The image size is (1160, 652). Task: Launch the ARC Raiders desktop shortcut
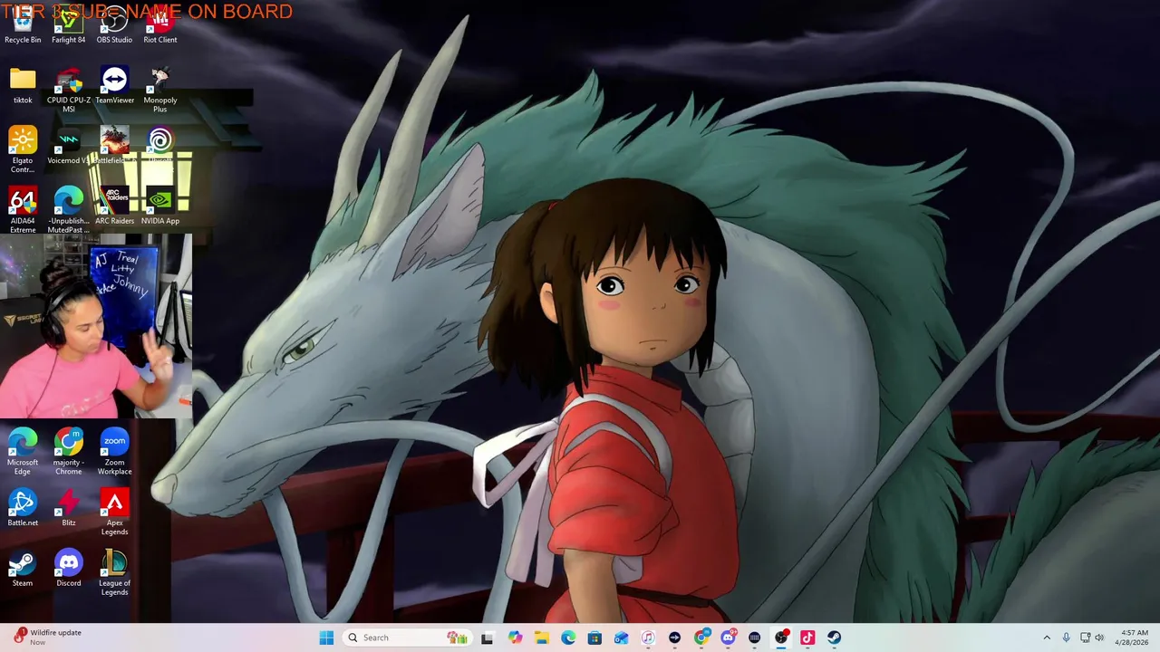coord(114,206)
